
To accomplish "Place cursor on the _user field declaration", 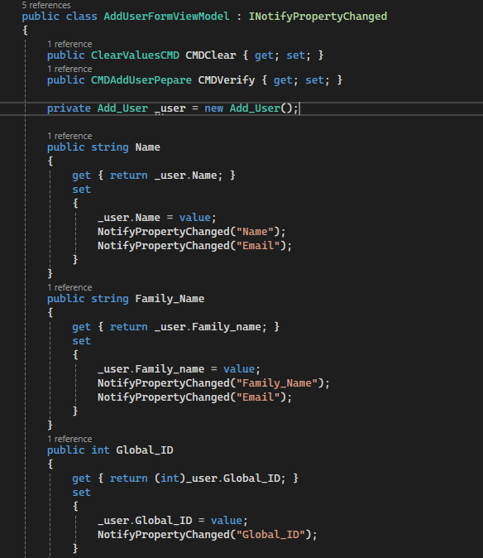I will coord(170,108).
